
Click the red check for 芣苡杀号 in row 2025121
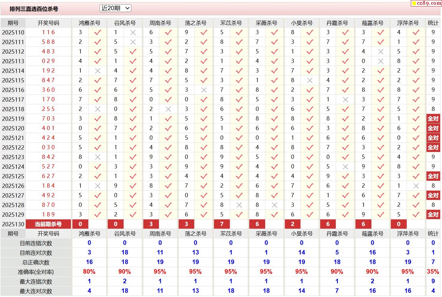click(239, 138)
